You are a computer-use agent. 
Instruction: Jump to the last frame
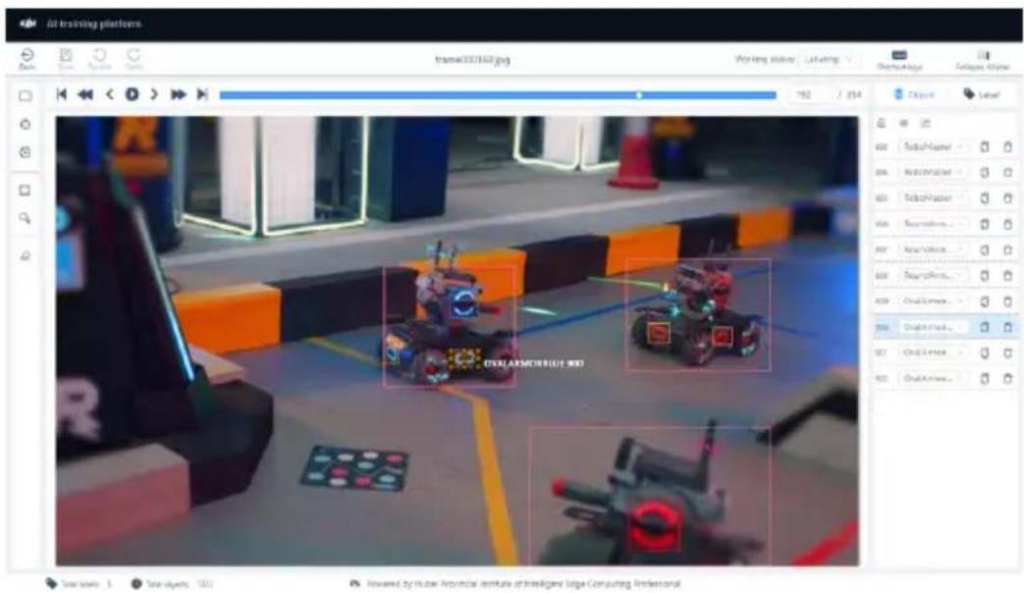202,94
